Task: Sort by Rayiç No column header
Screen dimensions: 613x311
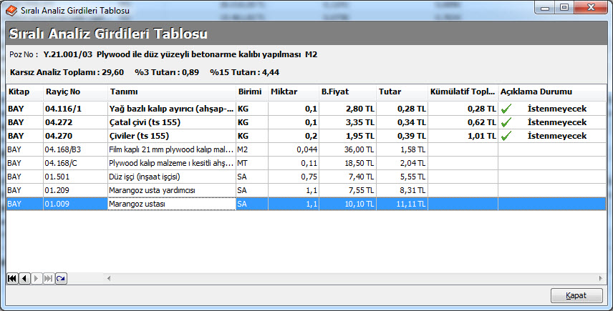Action: point(63,92)
